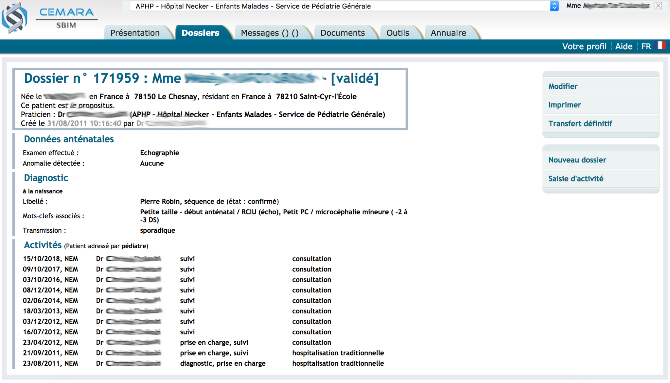Click the Dossiers tab
The width and height of the screenshot is (670, 383).
(200, 33)
